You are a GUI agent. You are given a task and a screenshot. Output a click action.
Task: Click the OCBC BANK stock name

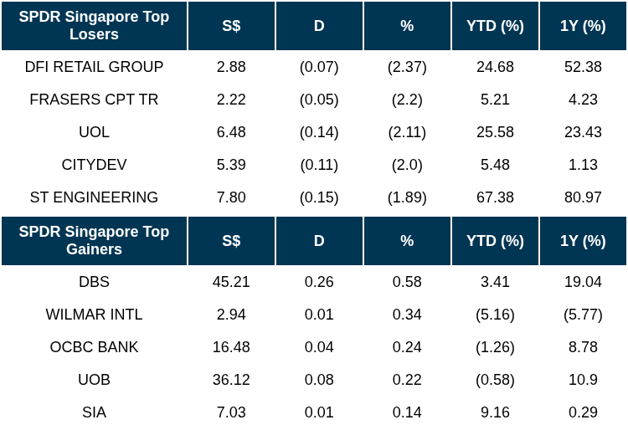point(94,347)
